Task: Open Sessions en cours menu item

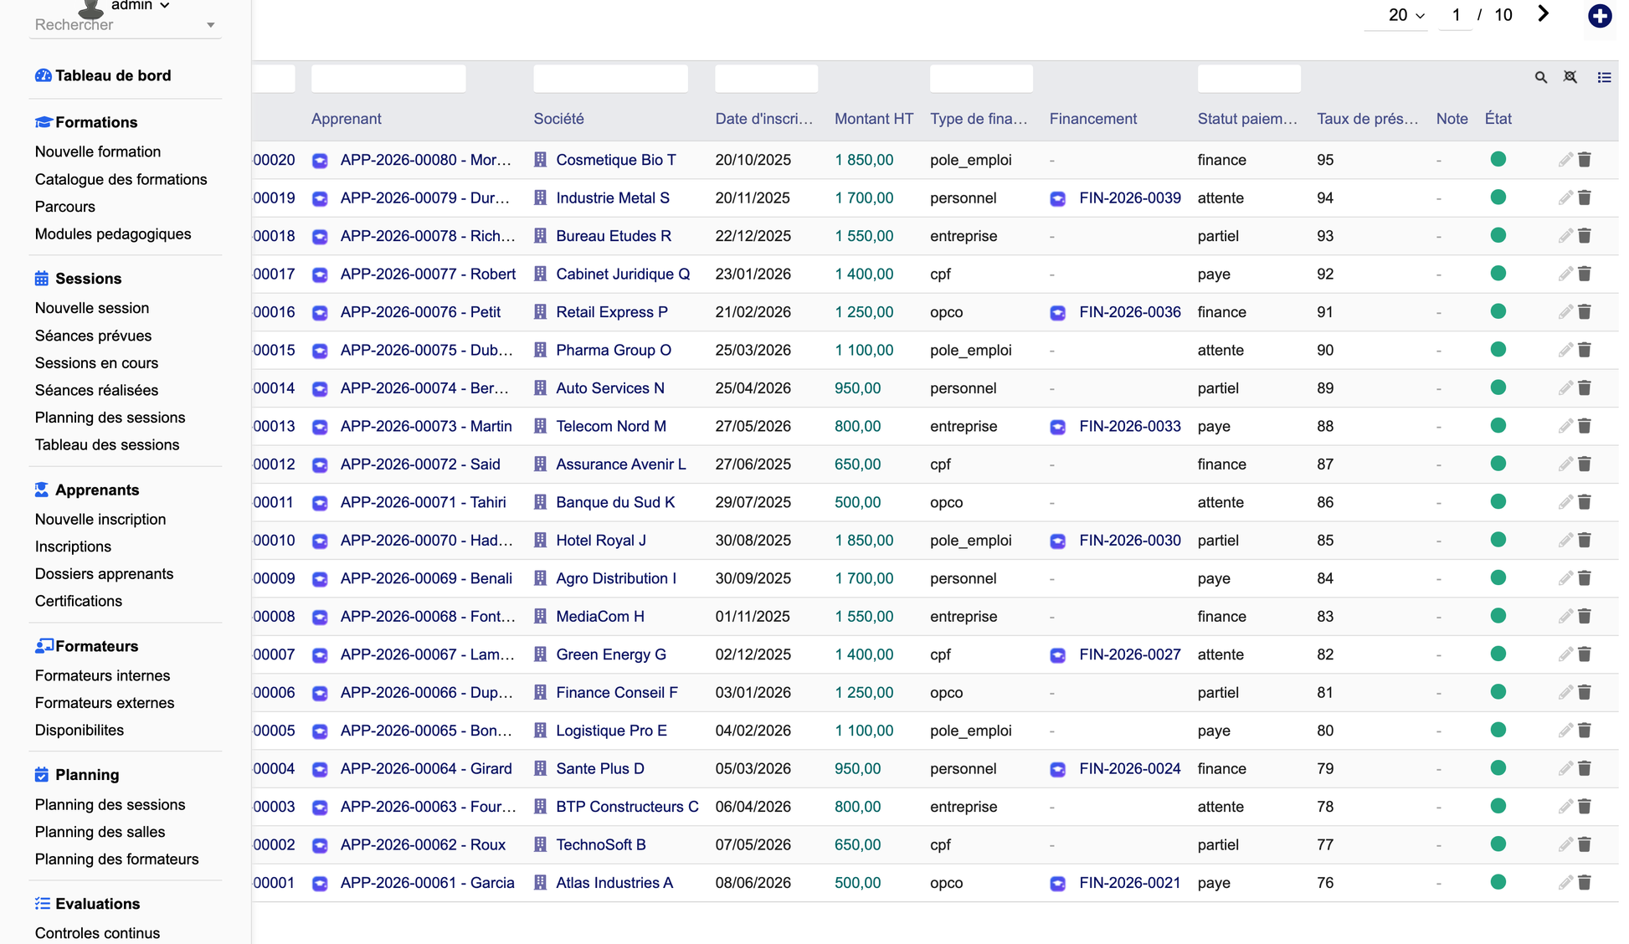Action: pos(96,363)
